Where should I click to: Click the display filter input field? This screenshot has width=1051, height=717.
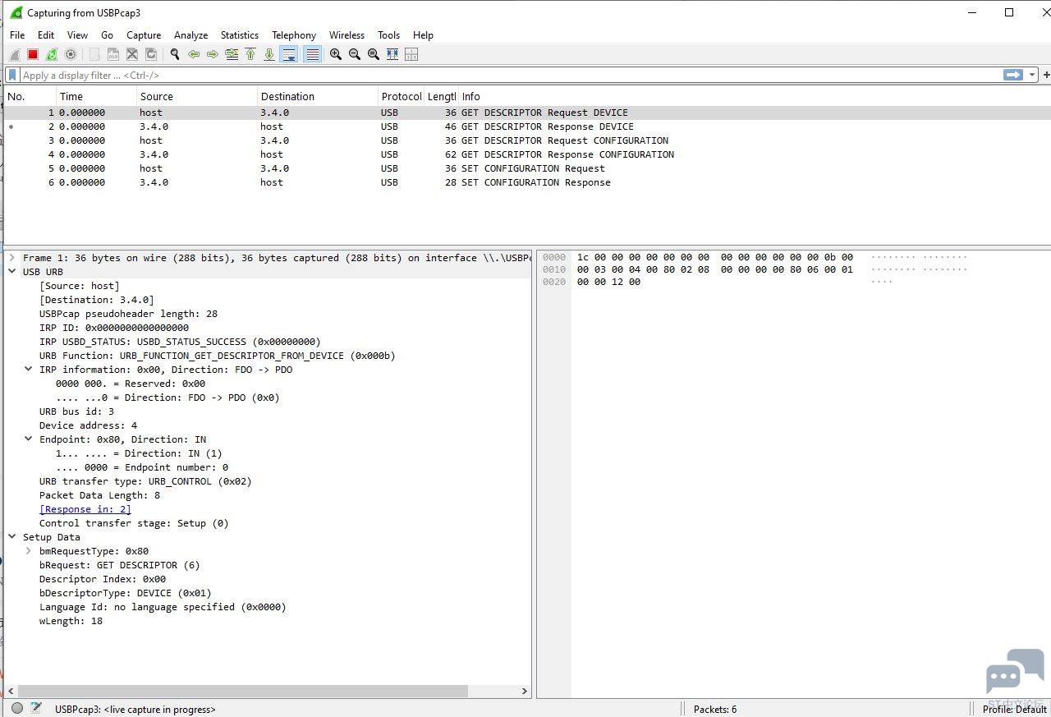click(509, 75)
